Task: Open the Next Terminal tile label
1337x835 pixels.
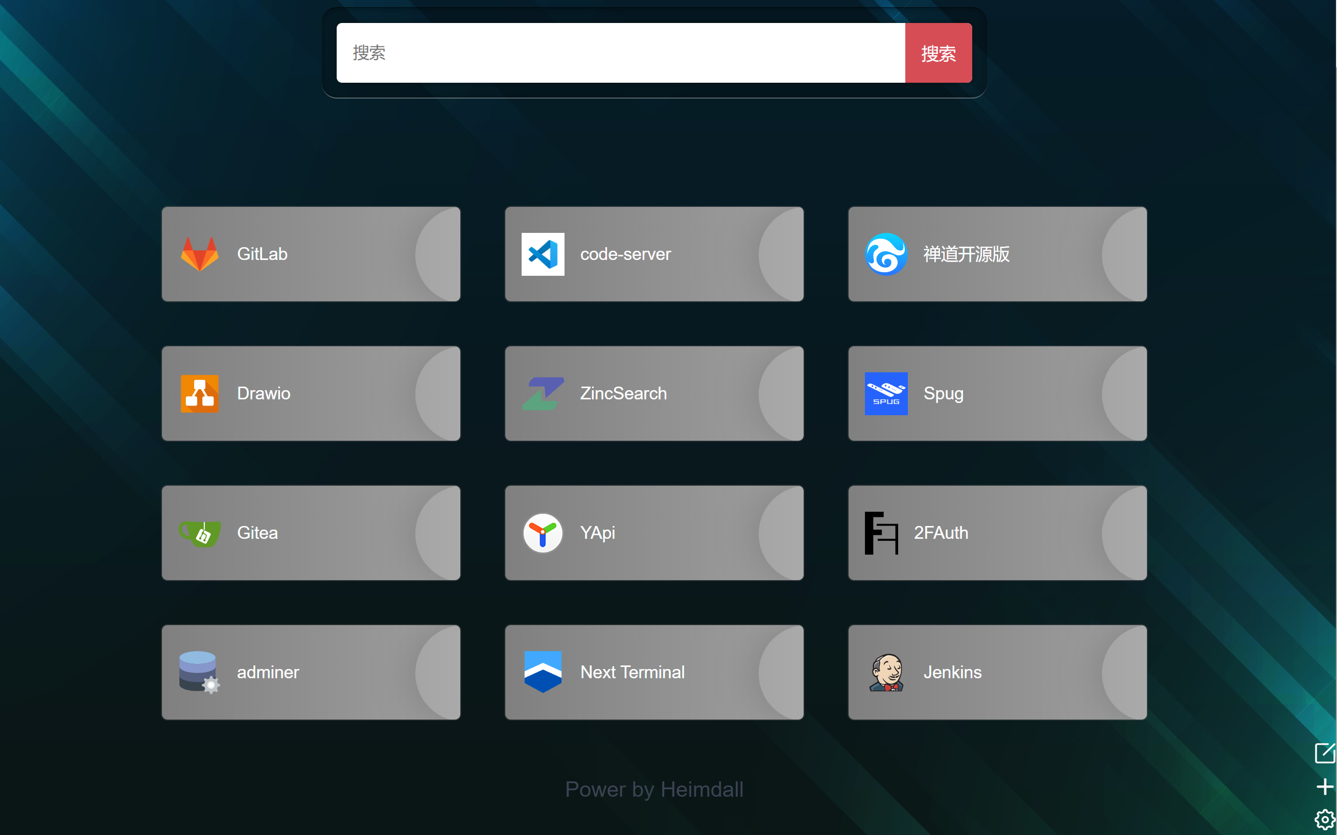Action: pyautogui.click(x=632, y=672)
